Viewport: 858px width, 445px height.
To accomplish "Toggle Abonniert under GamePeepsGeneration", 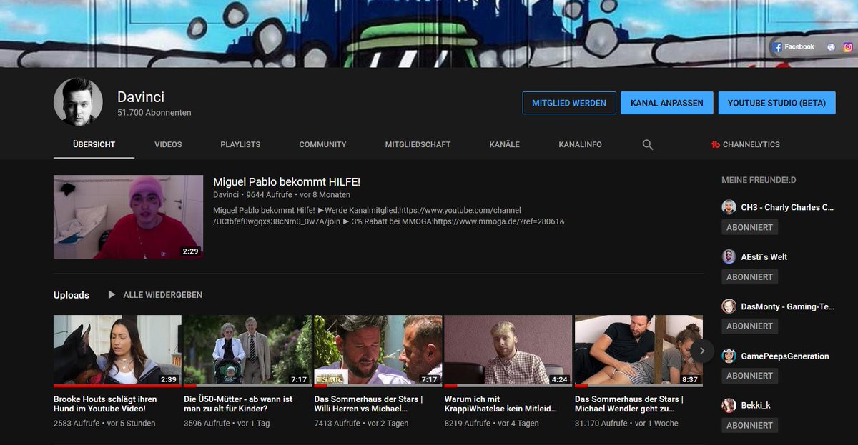I will click(749, 376).
